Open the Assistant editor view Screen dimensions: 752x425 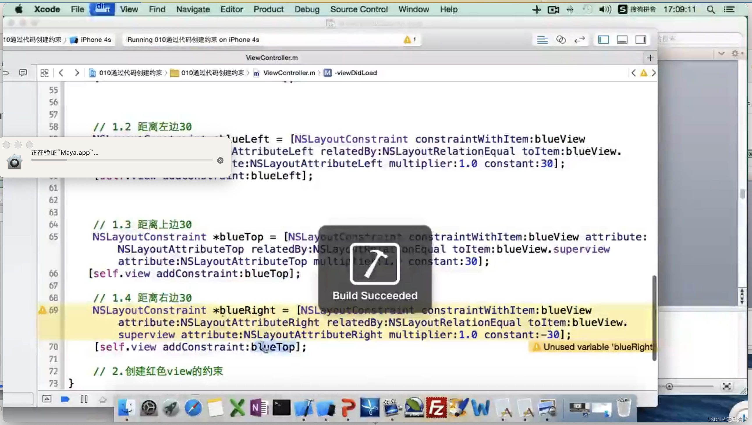(x=561, y=39)
